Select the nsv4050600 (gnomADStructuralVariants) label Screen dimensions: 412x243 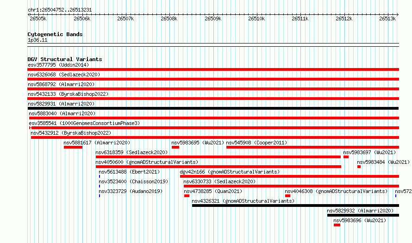point(147,162)
